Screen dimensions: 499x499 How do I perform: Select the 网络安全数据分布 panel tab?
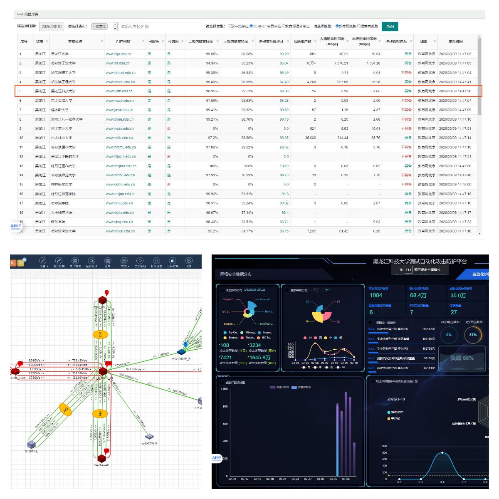point(236,274)
